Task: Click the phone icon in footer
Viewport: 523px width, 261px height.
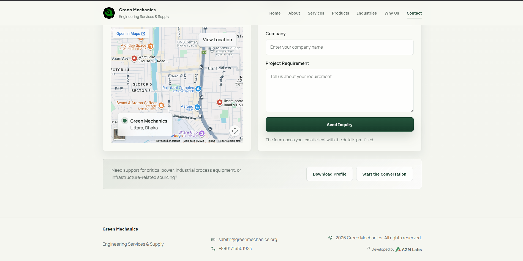Action: point(213,249)
